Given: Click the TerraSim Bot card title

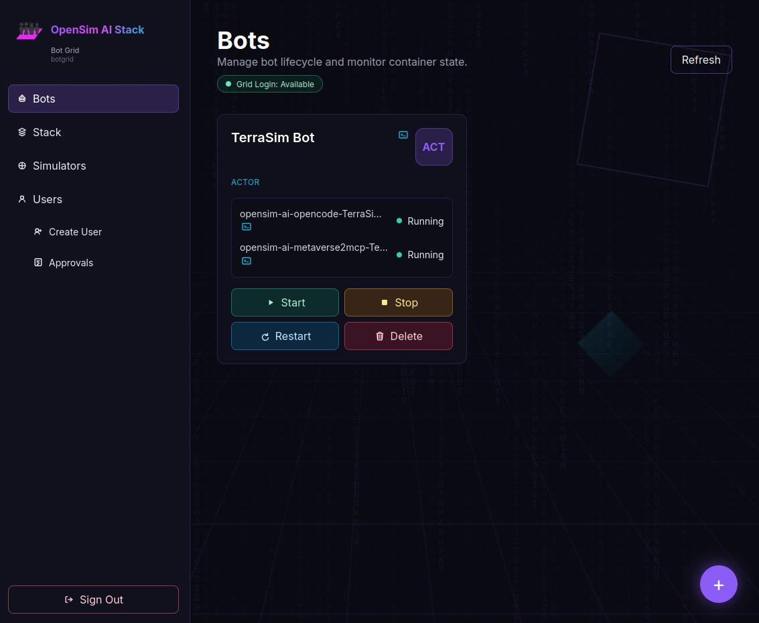Looking at the screenshot, I should 273,137.
